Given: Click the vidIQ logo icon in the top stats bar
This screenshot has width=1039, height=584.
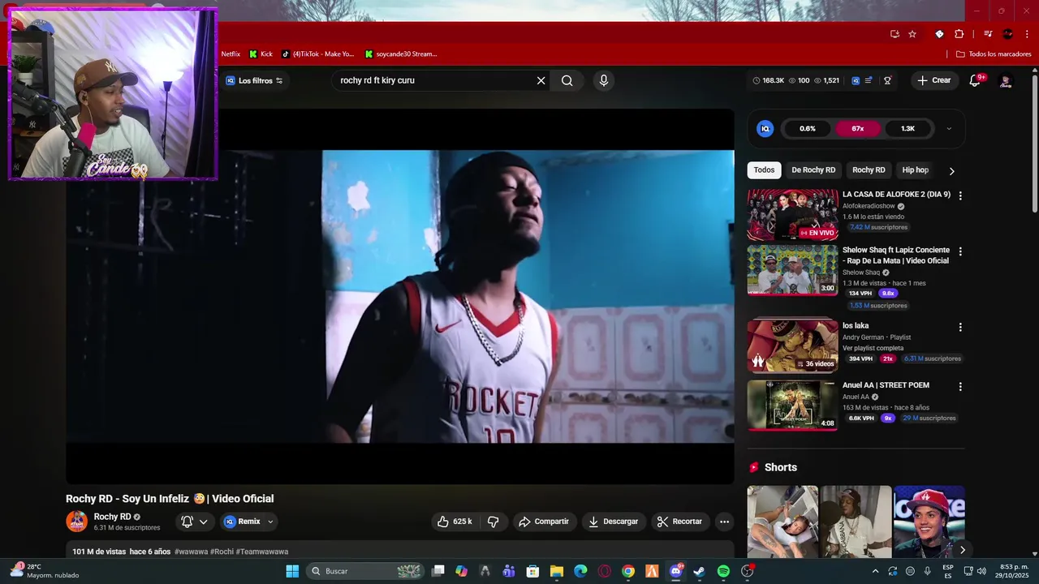Looking at the screenshot, I should click(x=856, y=80).
